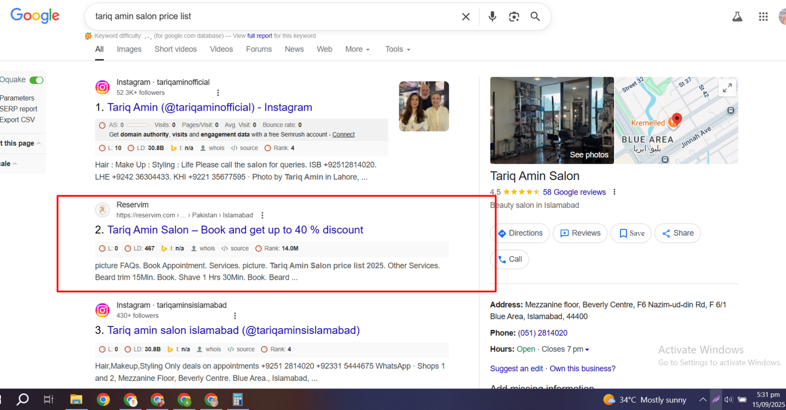Click the Directions button
The height and width of the screenshot is (410, 786).
(x=520, y=233)
